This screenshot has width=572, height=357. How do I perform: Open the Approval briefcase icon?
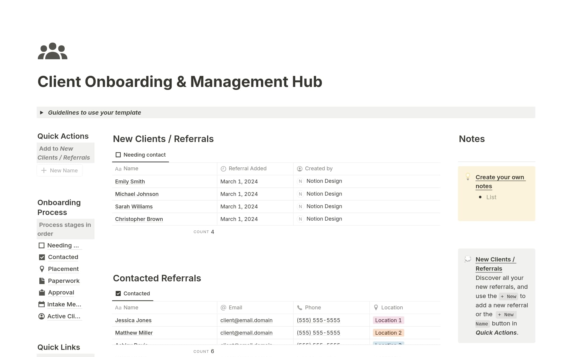[x=42, y=292]
